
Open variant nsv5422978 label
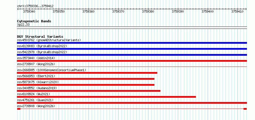42,52
